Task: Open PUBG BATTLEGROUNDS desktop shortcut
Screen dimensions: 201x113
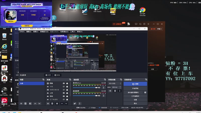Action: (4, 91)
